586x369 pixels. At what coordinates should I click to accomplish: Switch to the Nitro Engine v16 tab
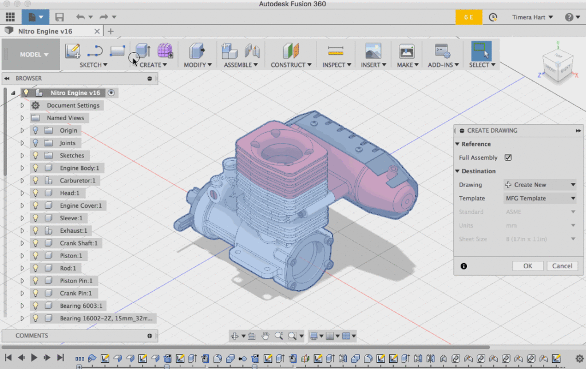coord(46,31)
